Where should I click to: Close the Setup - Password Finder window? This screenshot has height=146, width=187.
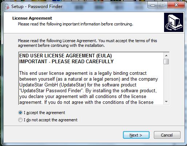coord(176,5)
